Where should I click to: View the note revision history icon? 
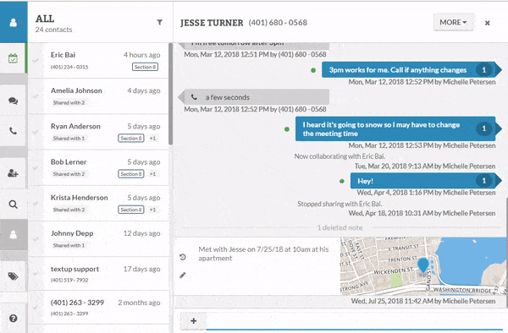(183, 257)
